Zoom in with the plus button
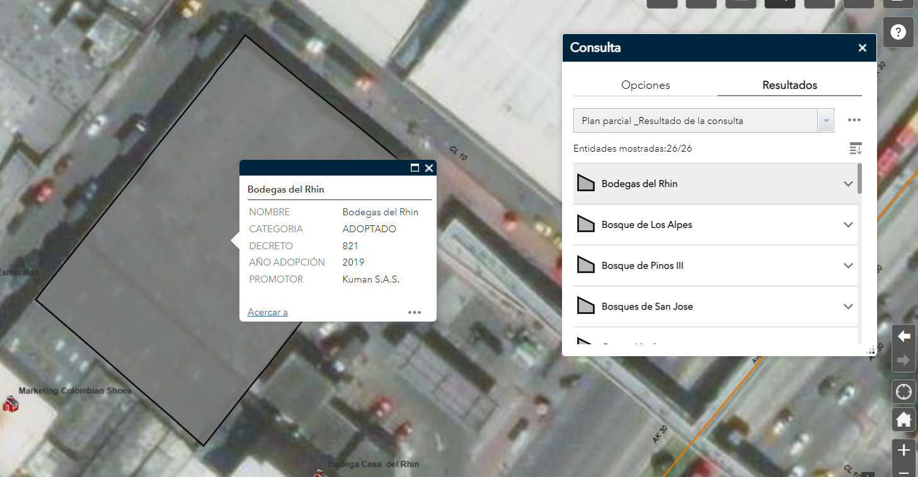Image resolution: width=918 pixels, height=477 pixels. (x=904, y=450)
